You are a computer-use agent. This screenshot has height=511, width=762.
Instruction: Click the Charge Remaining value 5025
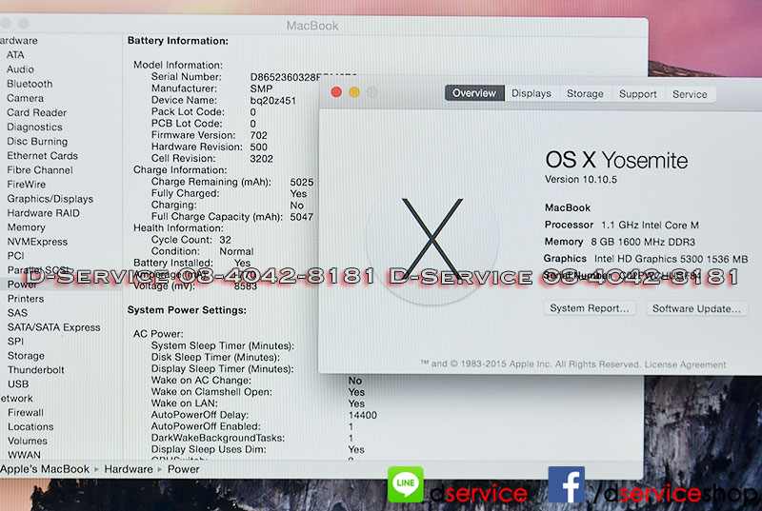(301, 182)
